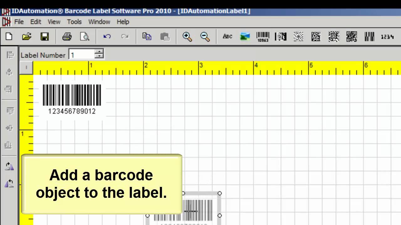Viewport: 401px width, 225px height.
Task: Center objects vertically
Action: click(x=9, y=128)
